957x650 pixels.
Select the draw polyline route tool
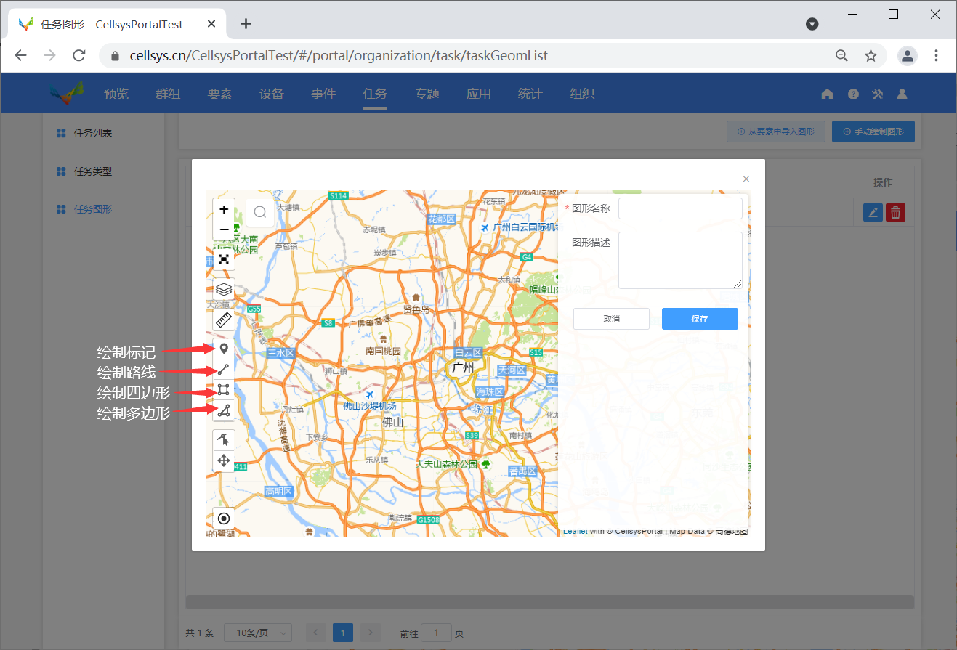(224, 370)
